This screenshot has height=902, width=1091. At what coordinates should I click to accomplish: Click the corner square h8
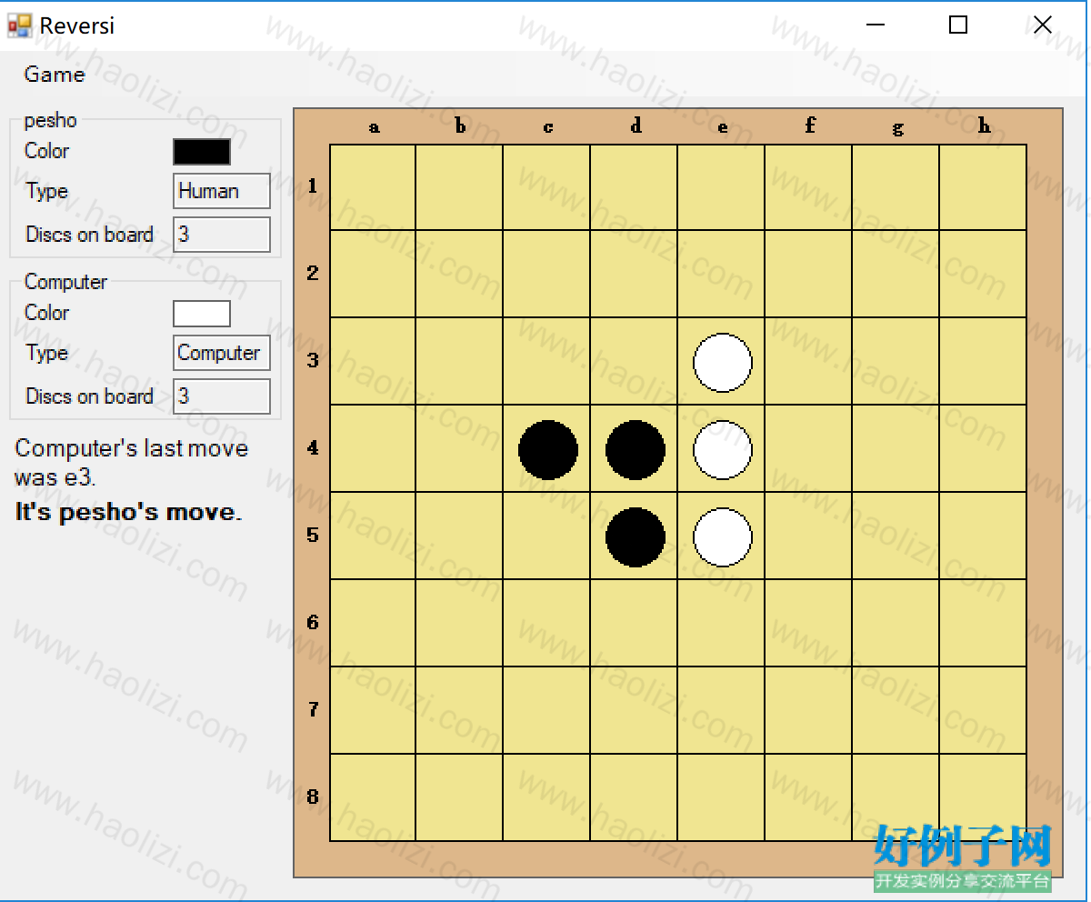click(984, 798)
